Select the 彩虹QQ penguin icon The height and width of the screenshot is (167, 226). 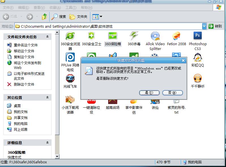(x=198, y=57)
